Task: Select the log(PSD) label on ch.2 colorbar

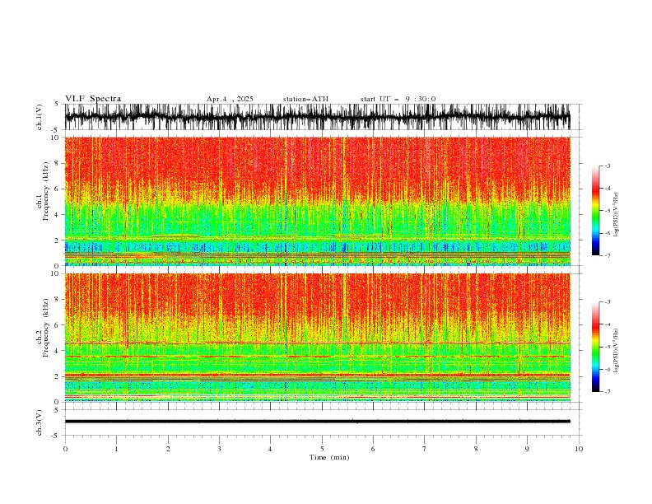Action: 617,351
